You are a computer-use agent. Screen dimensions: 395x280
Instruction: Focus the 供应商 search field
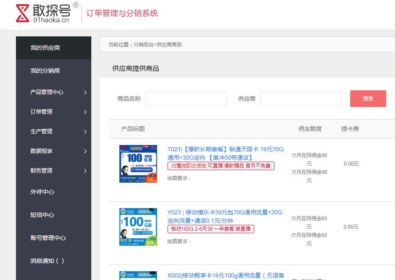pyautogui.click(x=301, y=99)
